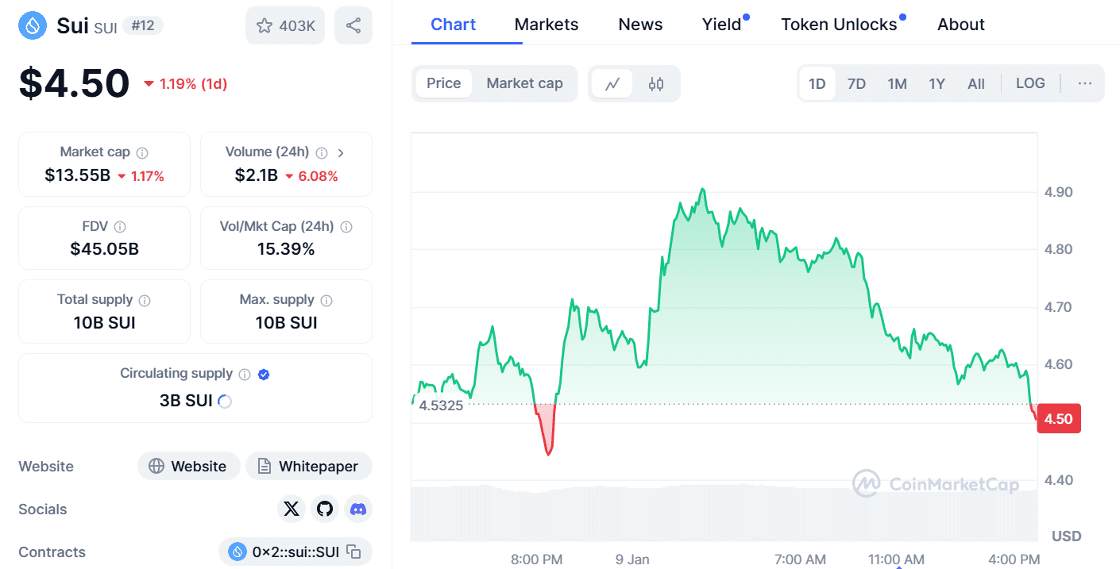The image size is (1120, 569).
Task: Select the 7D chart timeframe
Action: click(x=856, y=83)
